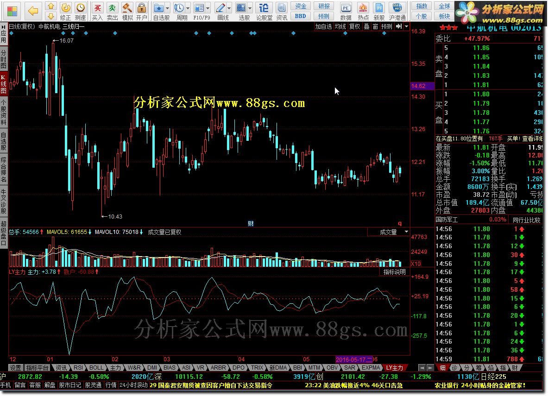
Task: Switch to TRIX indicator tab
Action: pos(257,368)
